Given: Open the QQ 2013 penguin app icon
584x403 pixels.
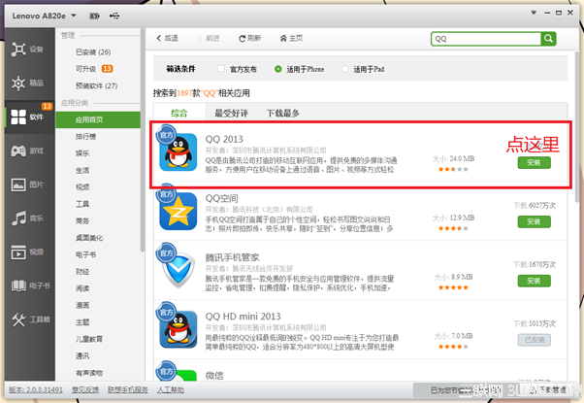Looking at the screenshot, I should [178, 152].
